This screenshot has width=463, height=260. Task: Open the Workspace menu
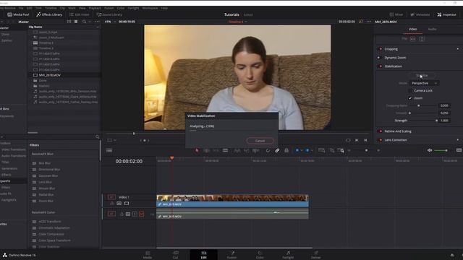point(150,8)
